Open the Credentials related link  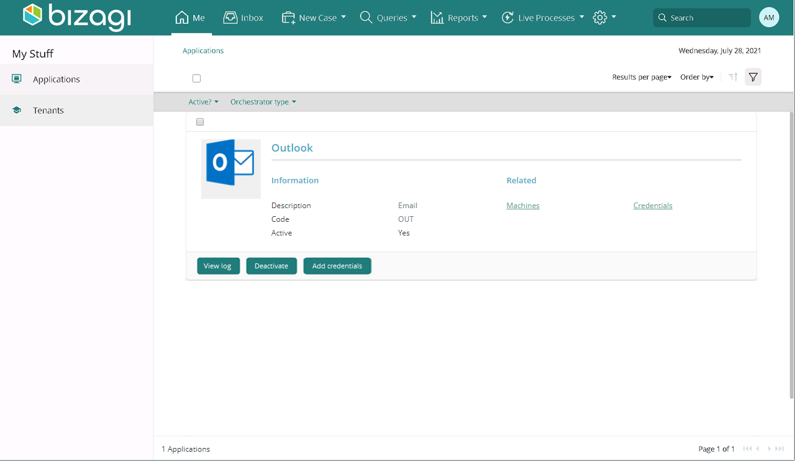(x=653, y=206)
